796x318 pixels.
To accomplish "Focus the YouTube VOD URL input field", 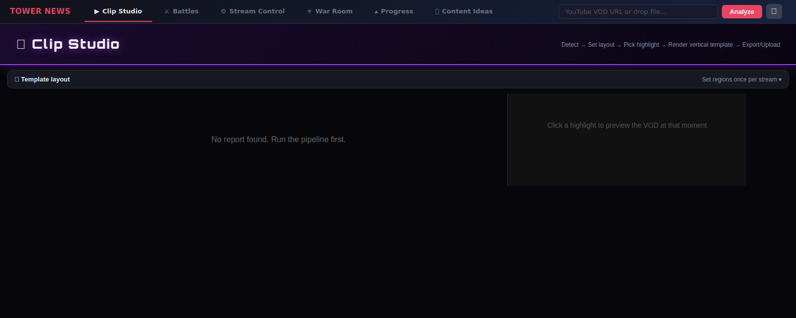I will point(638,11).
